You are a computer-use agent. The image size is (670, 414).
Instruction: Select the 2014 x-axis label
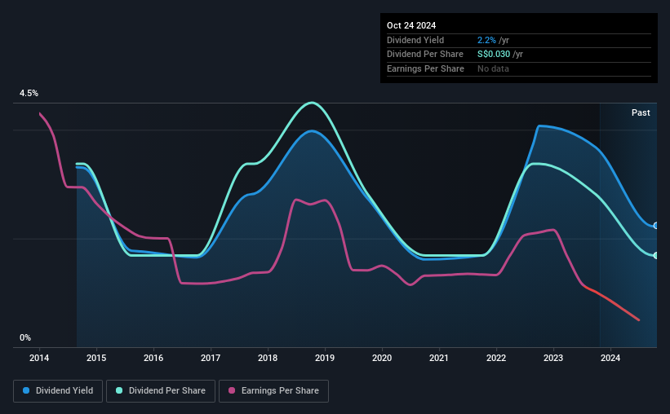[x=39, y=358]
